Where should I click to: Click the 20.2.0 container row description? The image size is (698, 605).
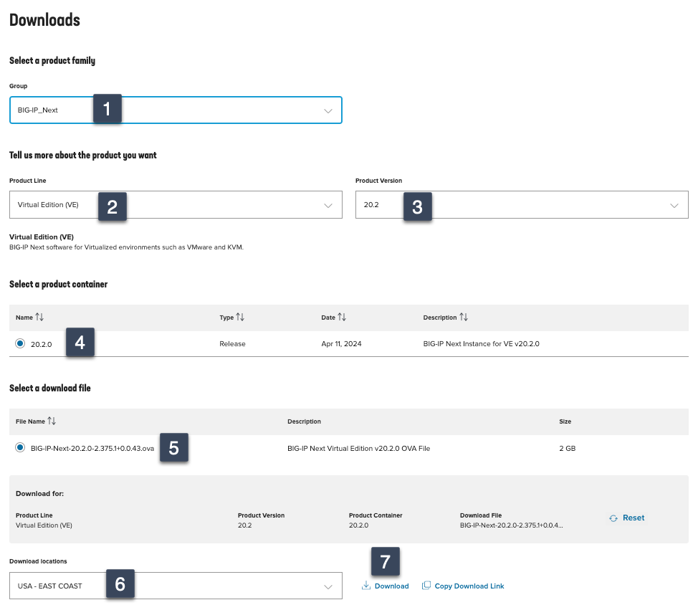(x=481, y=344)
